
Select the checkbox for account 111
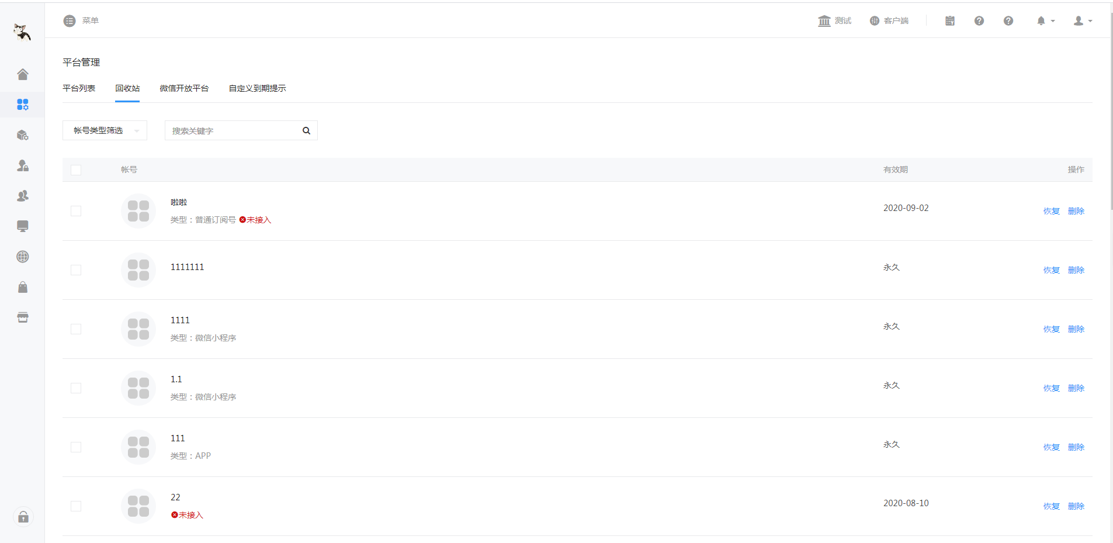click(x=76, y=447)
